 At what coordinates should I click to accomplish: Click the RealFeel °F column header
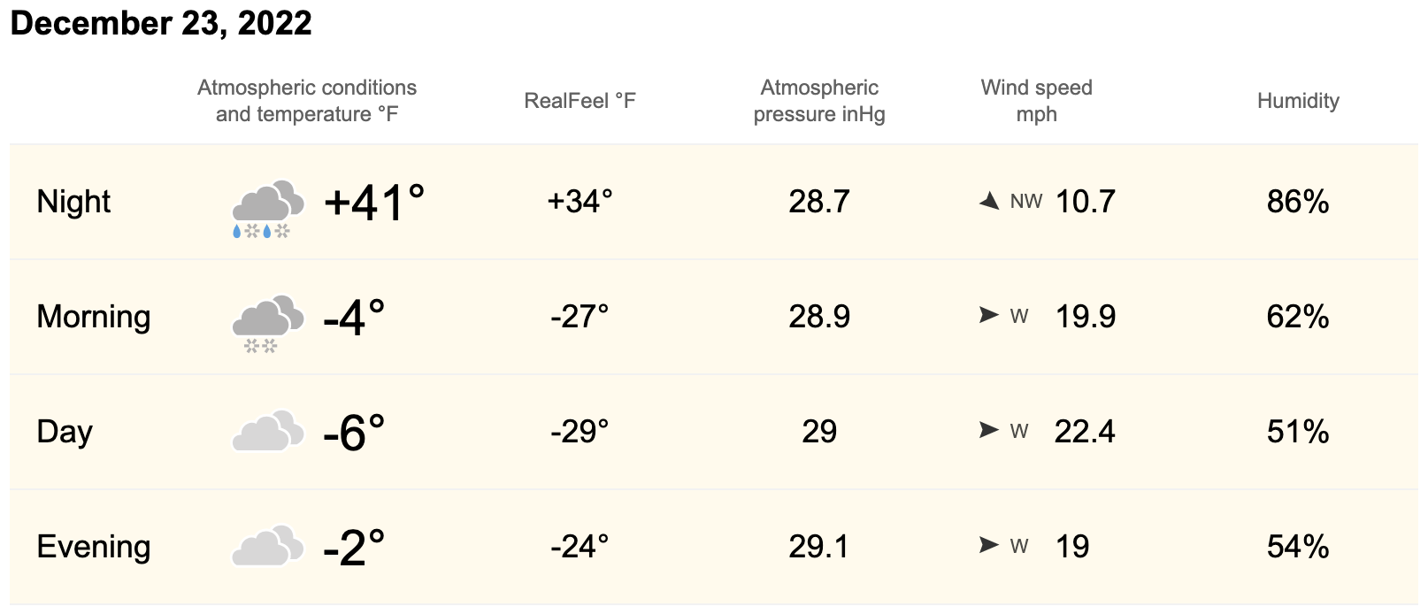pos(580,101)
